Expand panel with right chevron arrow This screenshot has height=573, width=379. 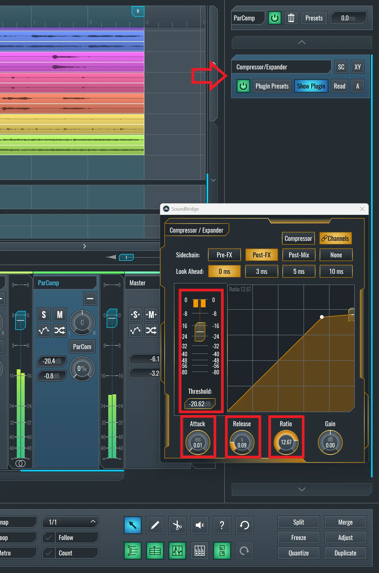pyautogui.click(x=85, y=246)
